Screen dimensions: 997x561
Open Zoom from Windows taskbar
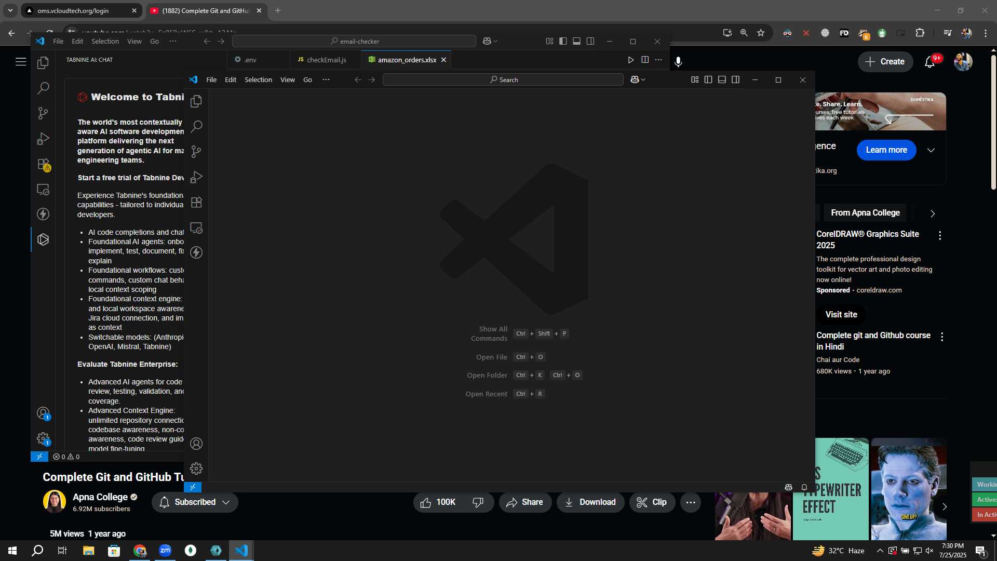coord(165,551)
